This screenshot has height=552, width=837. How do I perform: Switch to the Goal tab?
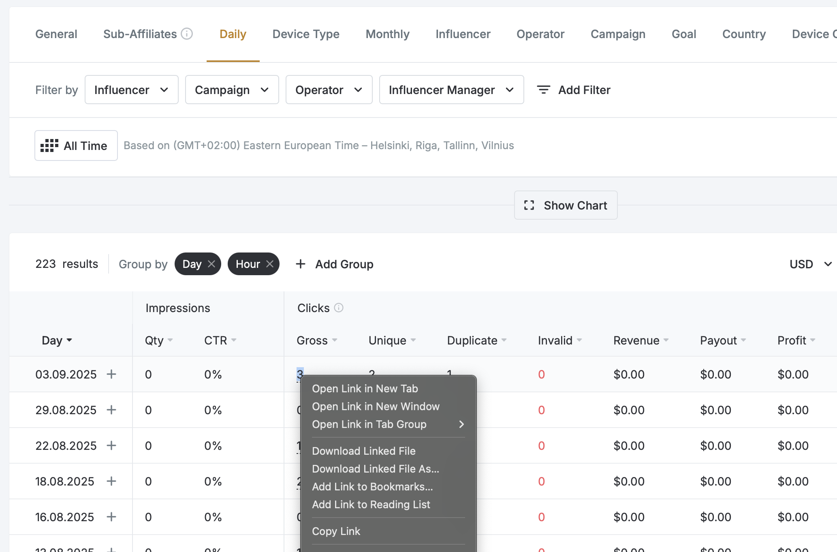tap(684, 34)
